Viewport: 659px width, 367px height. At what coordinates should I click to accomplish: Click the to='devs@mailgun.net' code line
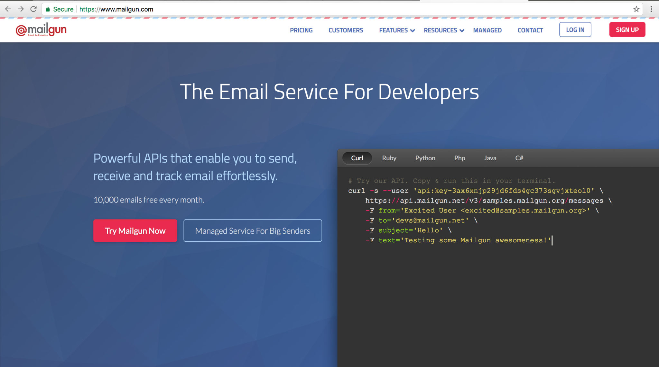pos(422,220)
